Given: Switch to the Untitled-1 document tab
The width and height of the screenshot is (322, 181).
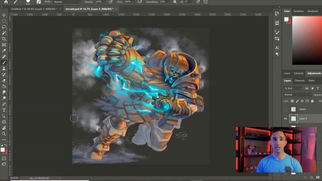Looking at the screenshot, I should tap(34, 9).
